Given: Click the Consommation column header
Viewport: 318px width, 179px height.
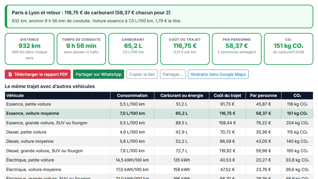Looking at the screenshot, I should click(x=132, y=95).
